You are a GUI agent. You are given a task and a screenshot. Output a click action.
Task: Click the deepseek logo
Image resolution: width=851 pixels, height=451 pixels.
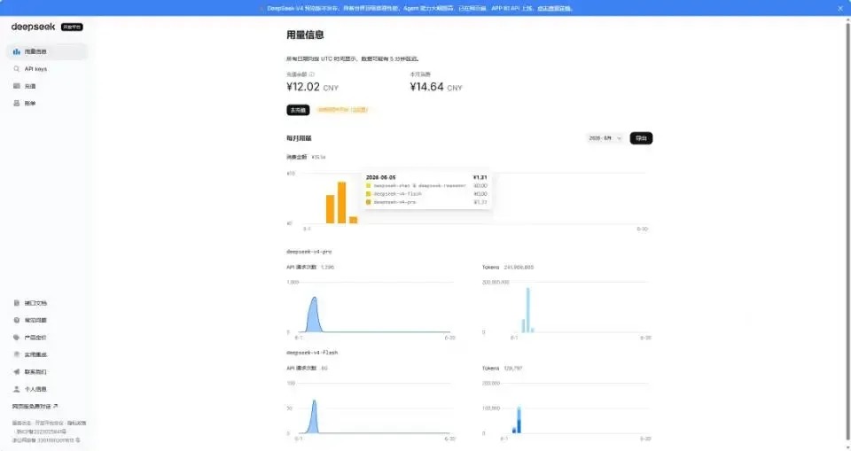33,27
